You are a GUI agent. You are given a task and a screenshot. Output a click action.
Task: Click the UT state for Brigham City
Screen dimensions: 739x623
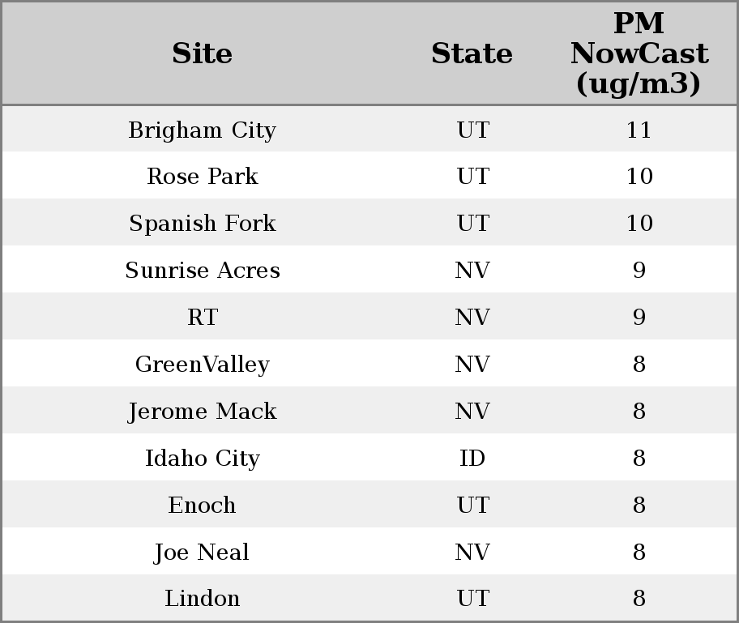472,130
